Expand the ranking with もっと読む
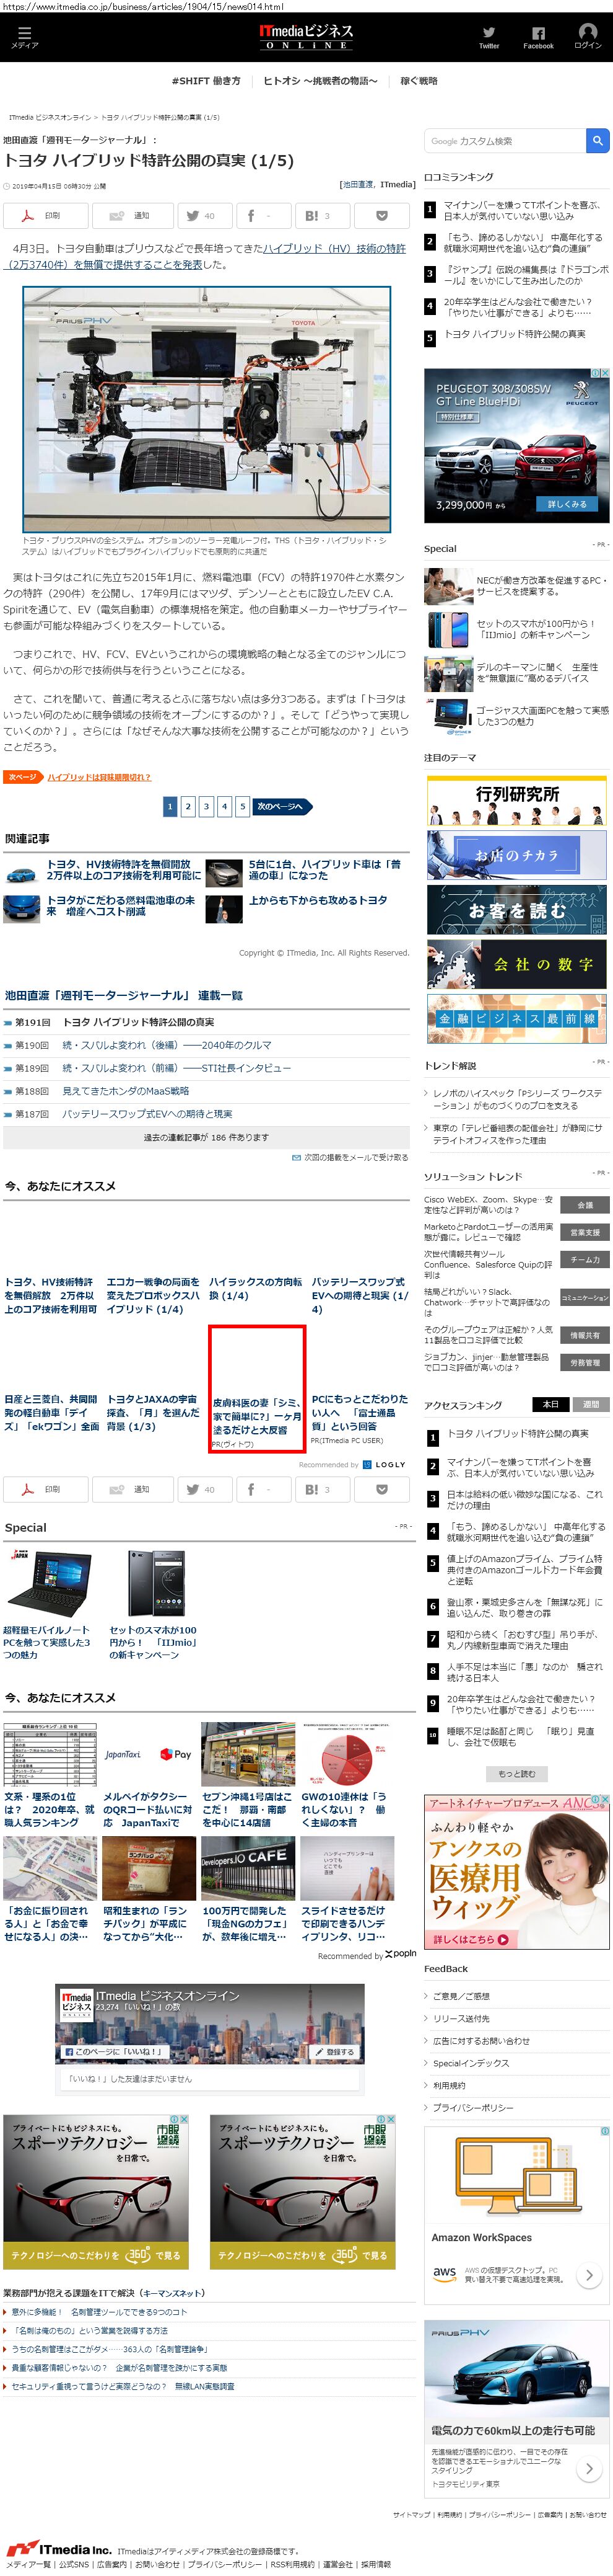Screen dimensions: 613x2576 pyautogui.click(x=516, y=1773)
